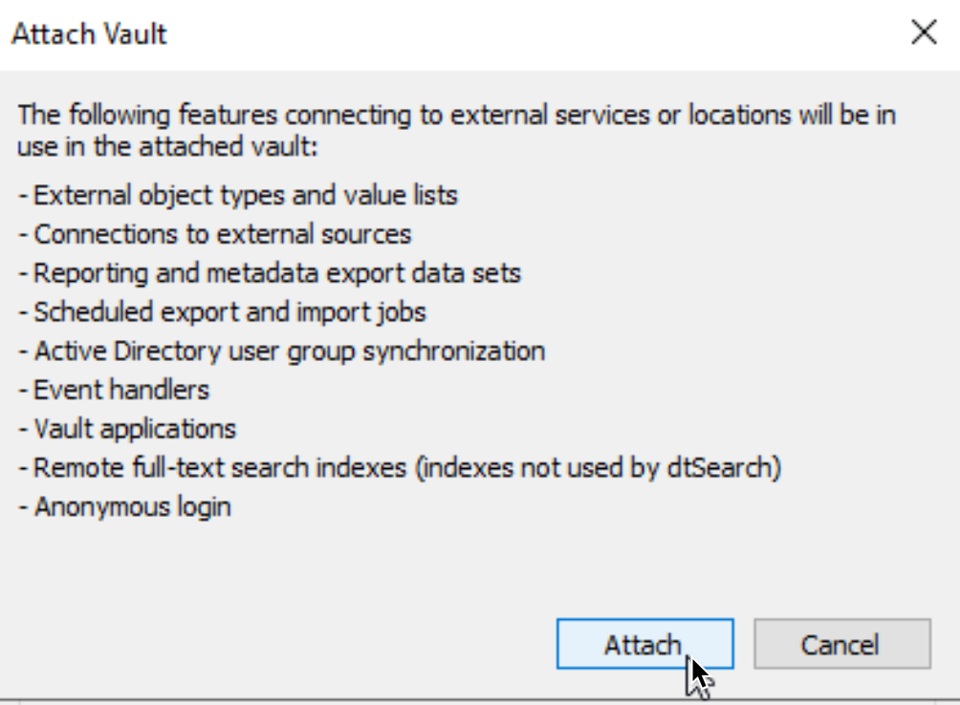Click the Remote full-text search indexes text

pos(220,468)
